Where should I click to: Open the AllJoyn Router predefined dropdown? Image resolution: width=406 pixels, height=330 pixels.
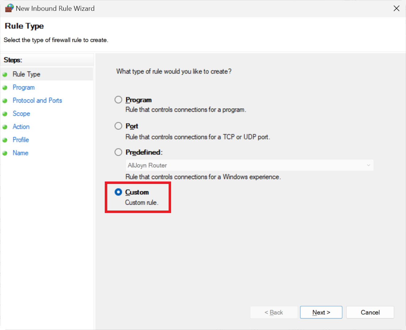249,165
